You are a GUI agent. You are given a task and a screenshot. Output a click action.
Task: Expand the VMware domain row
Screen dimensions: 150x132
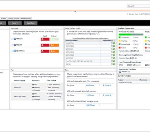click(x=12, y=39)
